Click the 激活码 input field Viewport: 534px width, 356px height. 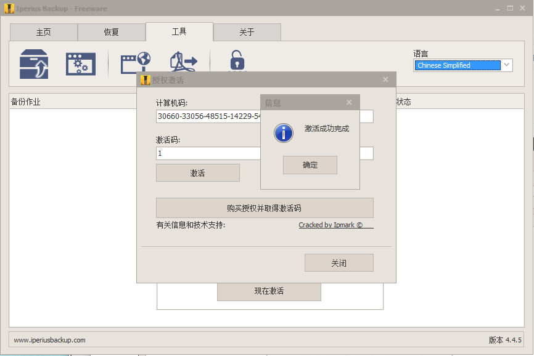208,153
